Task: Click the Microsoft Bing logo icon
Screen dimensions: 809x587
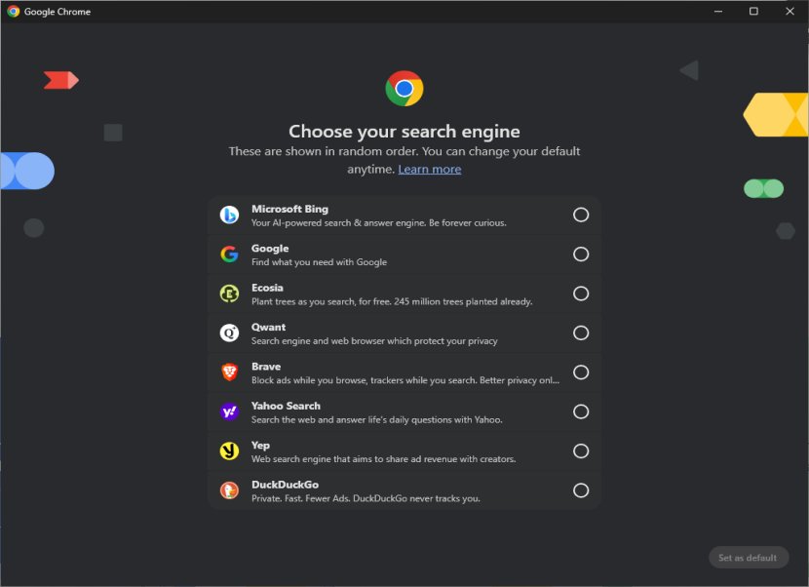Action: coord(229,215)
